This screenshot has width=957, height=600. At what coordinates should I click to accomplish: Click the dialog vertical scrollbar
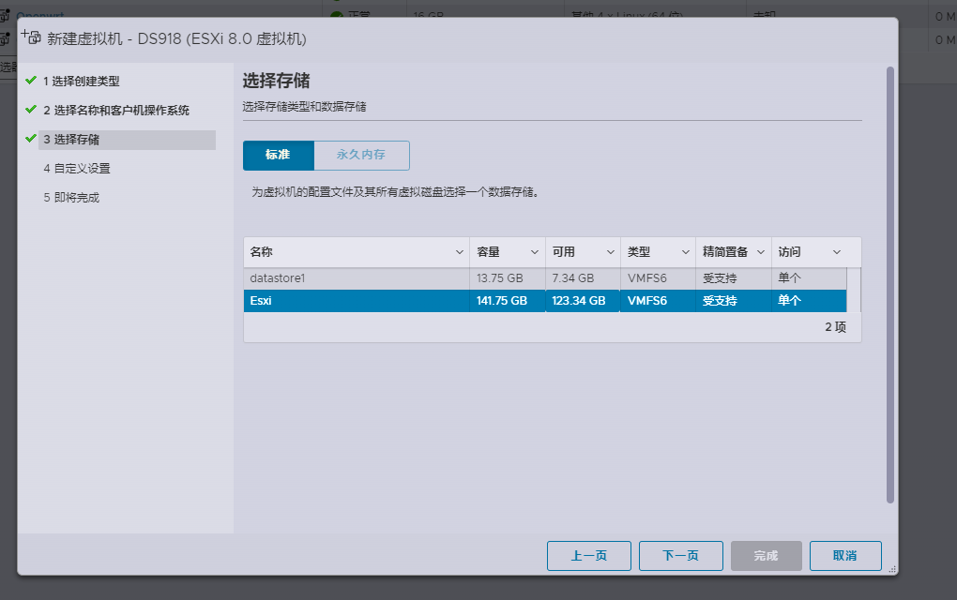[890, 281]
